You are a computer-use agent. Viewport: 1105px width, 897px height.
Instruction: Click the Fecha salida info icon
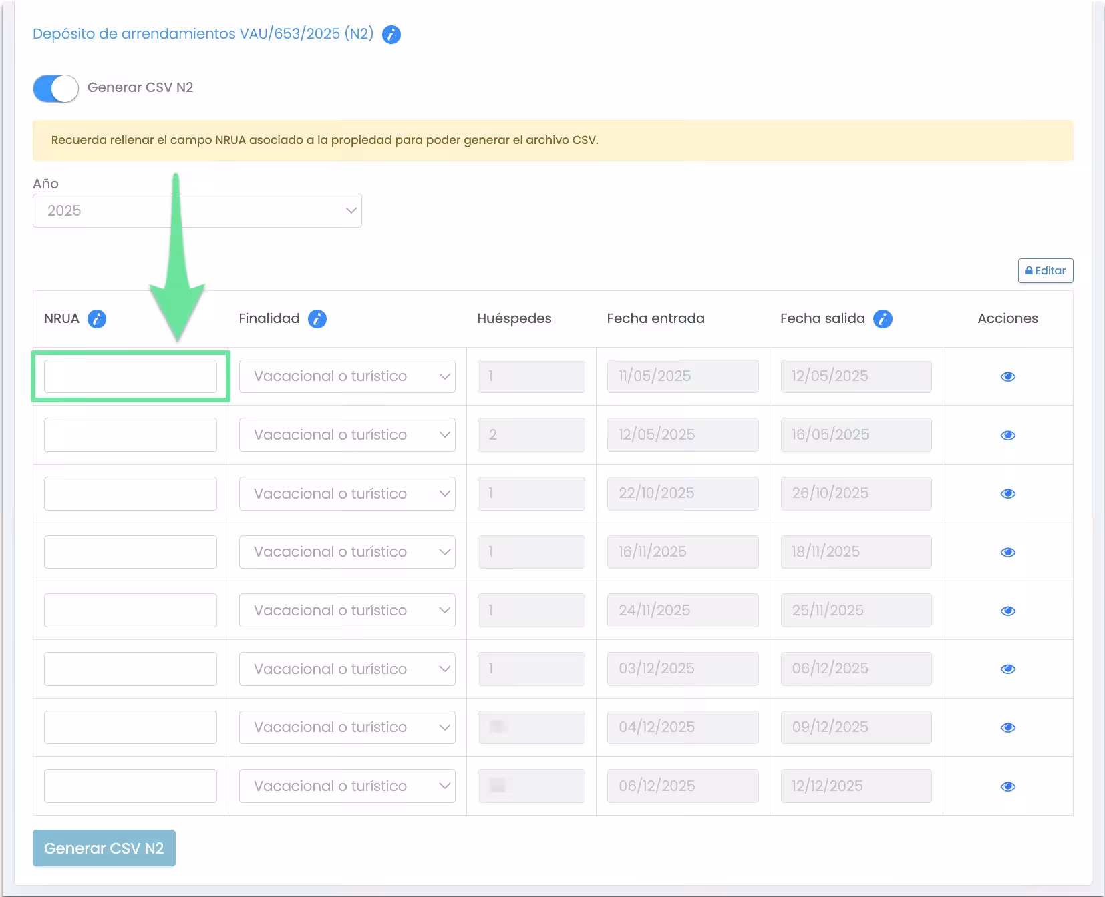[883, 319]
